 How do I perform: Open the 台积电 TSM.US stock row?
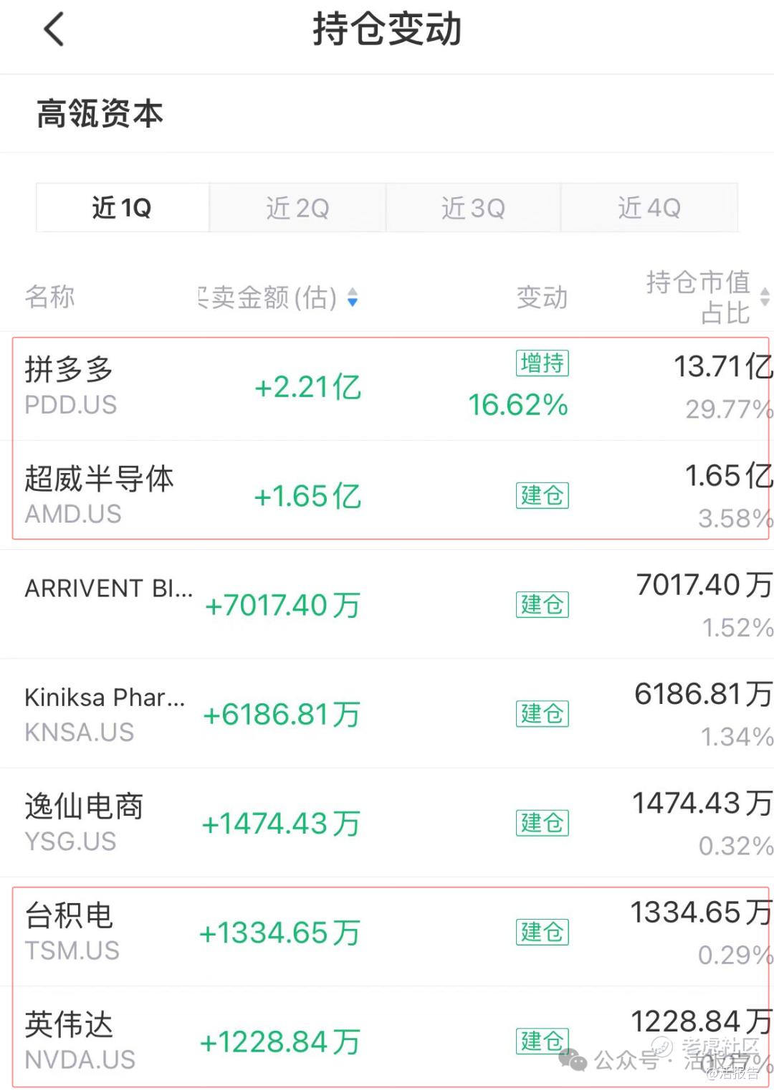point(387,932)
